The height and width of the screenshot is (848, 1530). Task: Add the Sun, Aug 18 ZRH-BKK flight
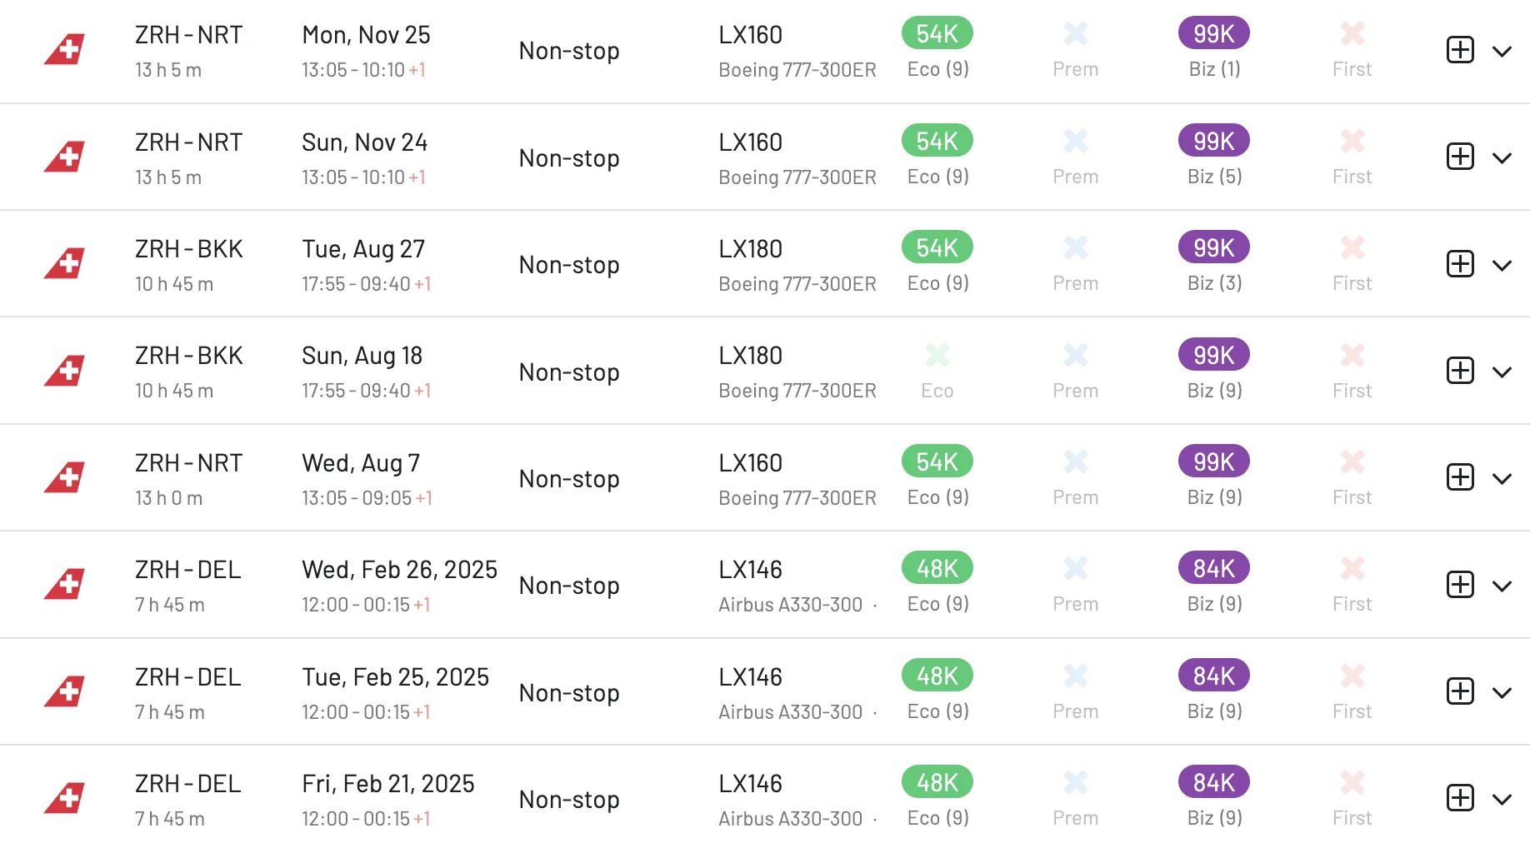pos(1460,371)
